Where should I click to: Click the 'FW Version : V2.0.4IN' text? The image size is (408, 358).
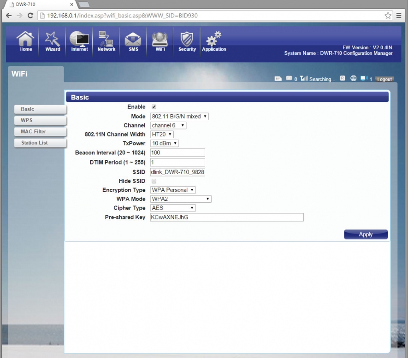click(367, 47)
